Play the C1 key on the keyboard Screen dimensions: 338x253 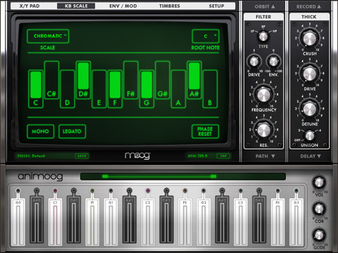coord(55,221)
